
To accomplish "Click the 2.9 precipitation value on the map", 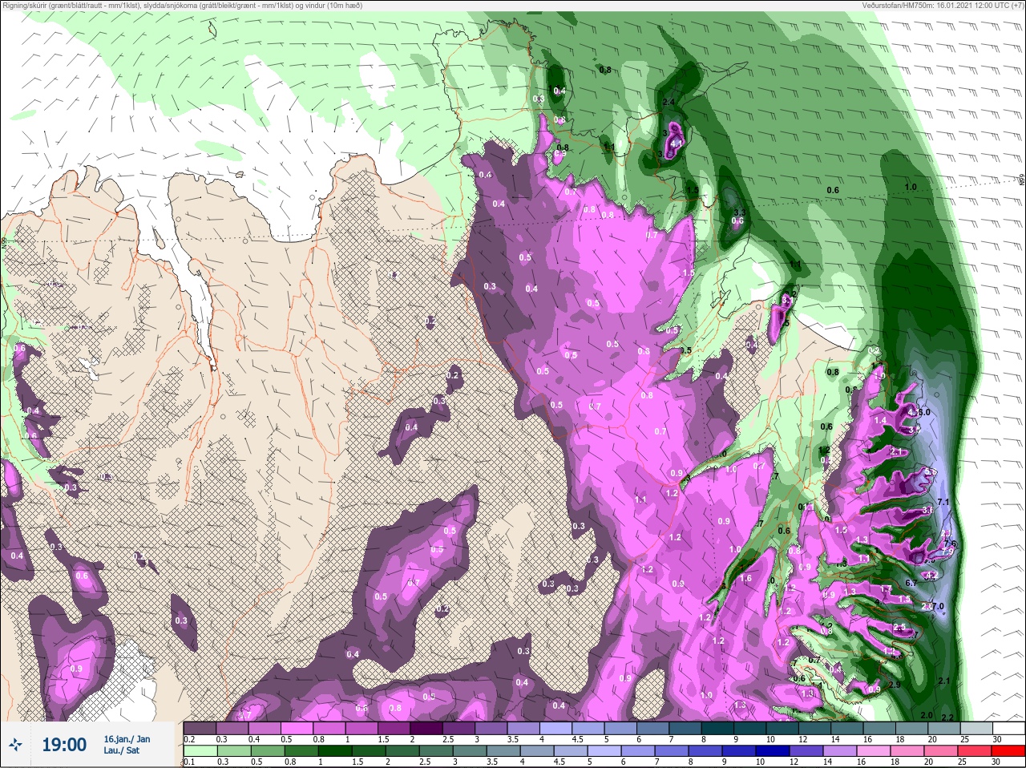I will click(895, 685).
